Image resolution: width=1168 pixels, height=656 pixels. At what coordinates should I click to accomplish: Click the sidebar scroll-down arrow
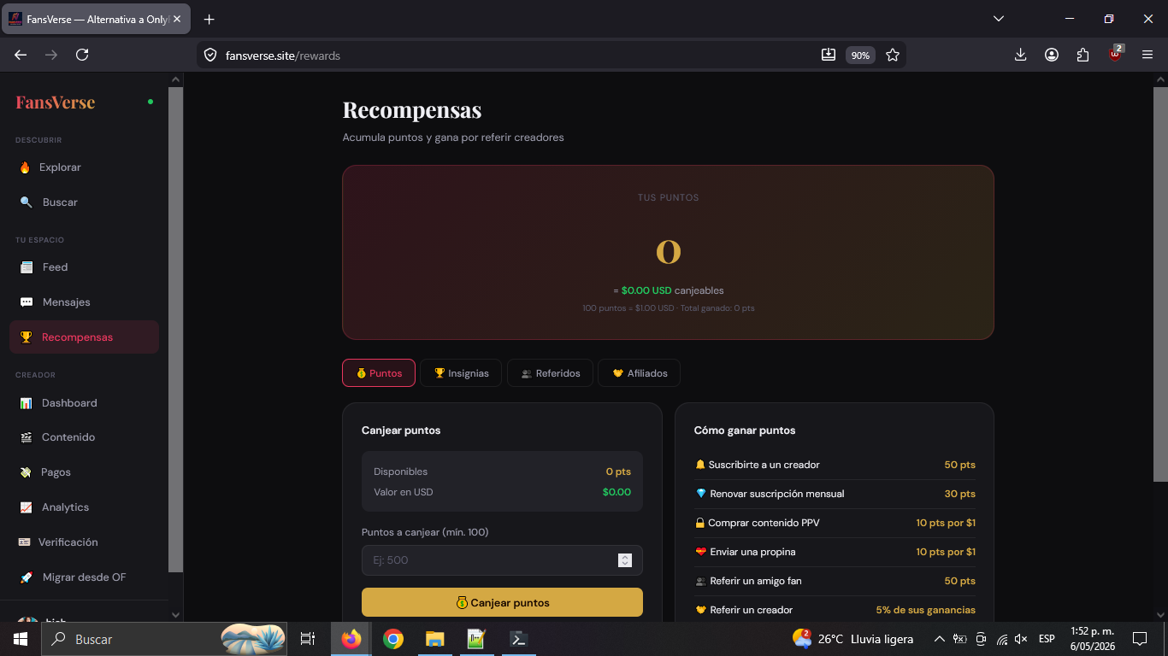coord(176,614)
